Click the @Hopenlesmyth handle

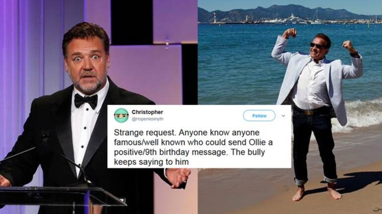click(147, 119)
